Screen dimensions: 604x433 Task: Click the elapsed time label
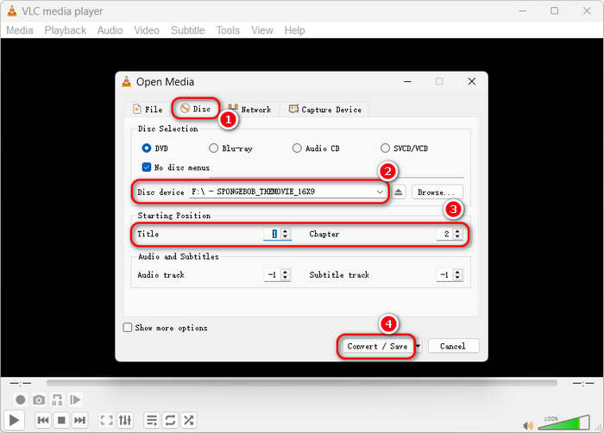point(21,383)
